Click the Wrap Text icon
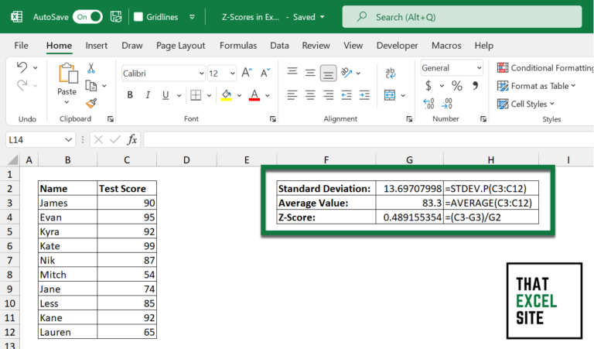This screenshot has height=349, width=594. click(x=391, y=73)
